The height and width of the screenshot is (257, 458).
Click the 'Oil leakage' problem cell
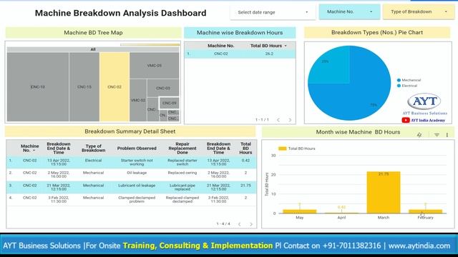point(137,173)
